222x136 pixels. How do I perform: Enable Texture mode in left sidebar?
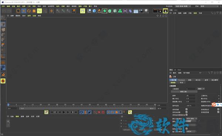tap(3, 30)
